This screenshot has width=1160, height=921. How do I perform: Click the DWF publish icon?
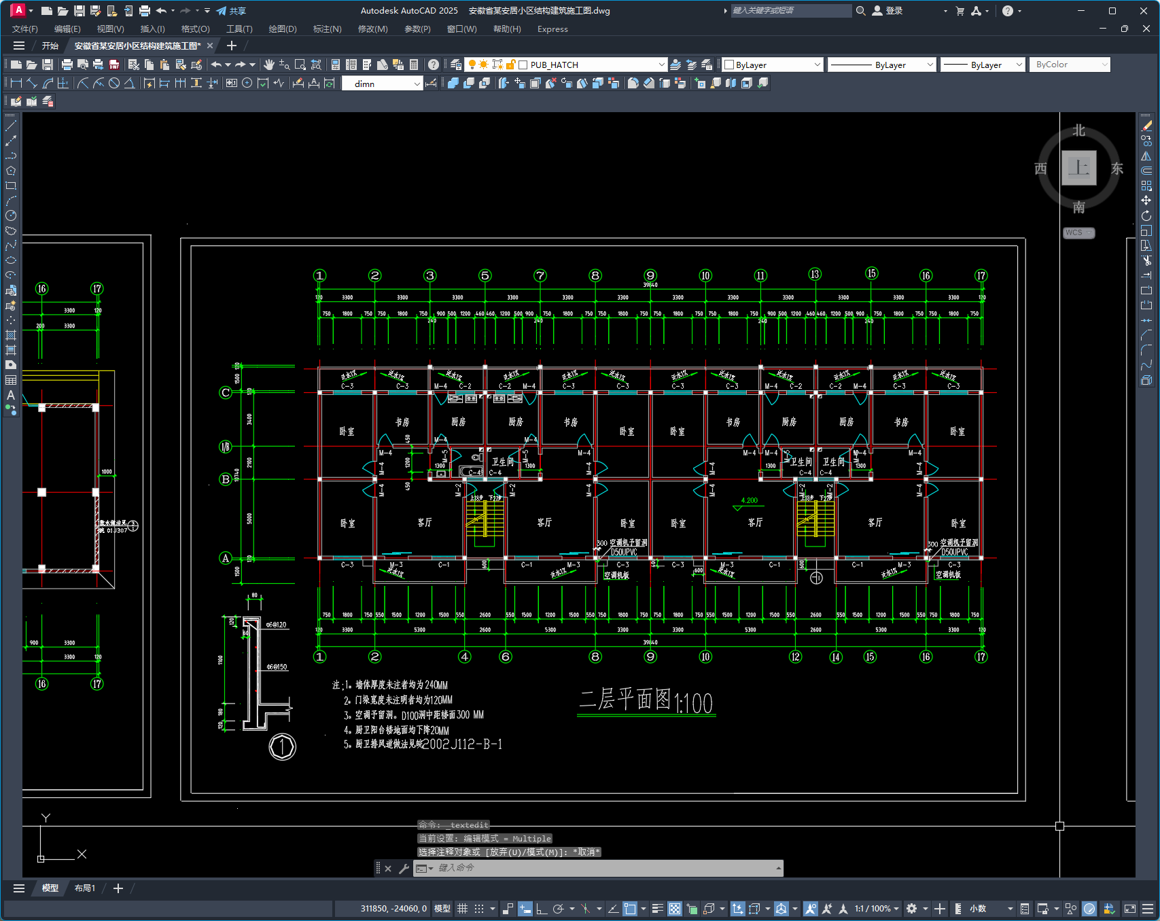coord(114,65)
